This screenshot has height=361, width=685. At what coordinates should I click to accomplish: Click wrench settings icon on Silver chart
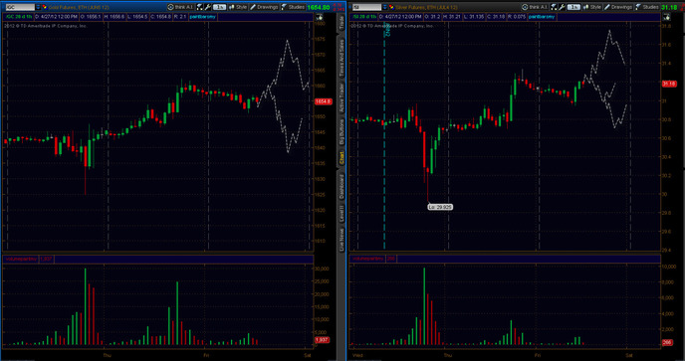(x=563, y=7)
